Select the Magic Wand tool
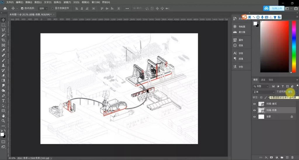 click(4, 35)
